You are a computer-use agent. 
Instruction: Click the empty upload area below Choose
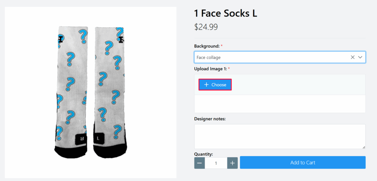tap(279, 104)
